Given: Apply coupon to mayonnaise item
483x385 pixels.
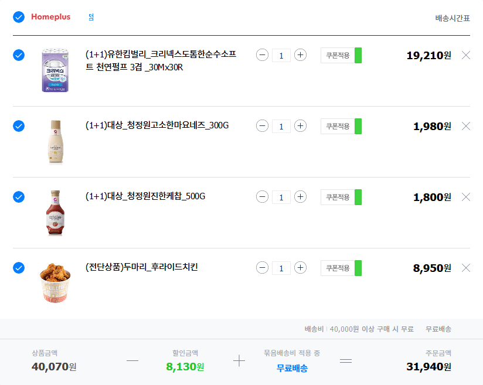Looking at the screenshot, I should [338, 126].
